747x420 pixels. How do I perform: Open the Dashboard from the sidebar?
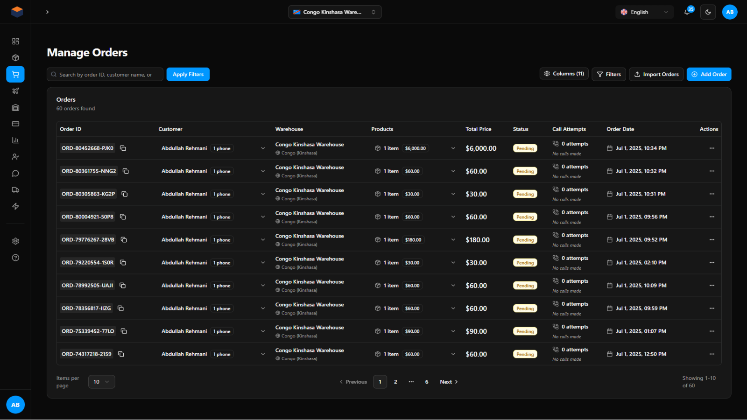[x=15, y=41]
